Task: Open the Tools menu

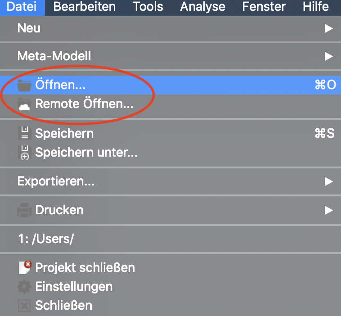Action: 148,7
